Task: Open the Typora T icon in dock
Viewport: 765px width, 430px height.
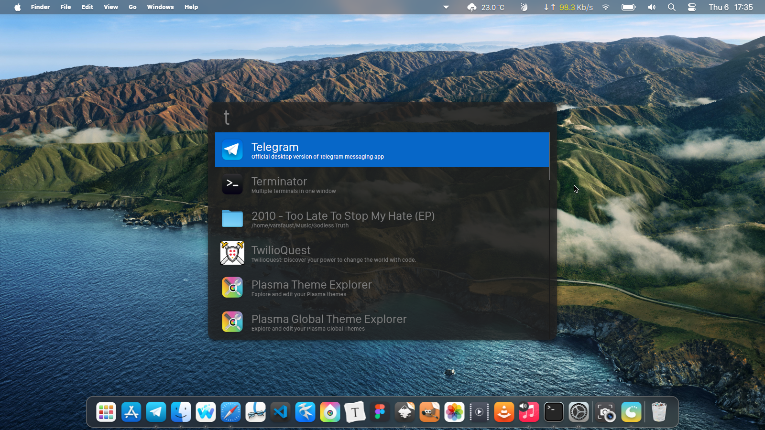Action: [x=355, y=412]
